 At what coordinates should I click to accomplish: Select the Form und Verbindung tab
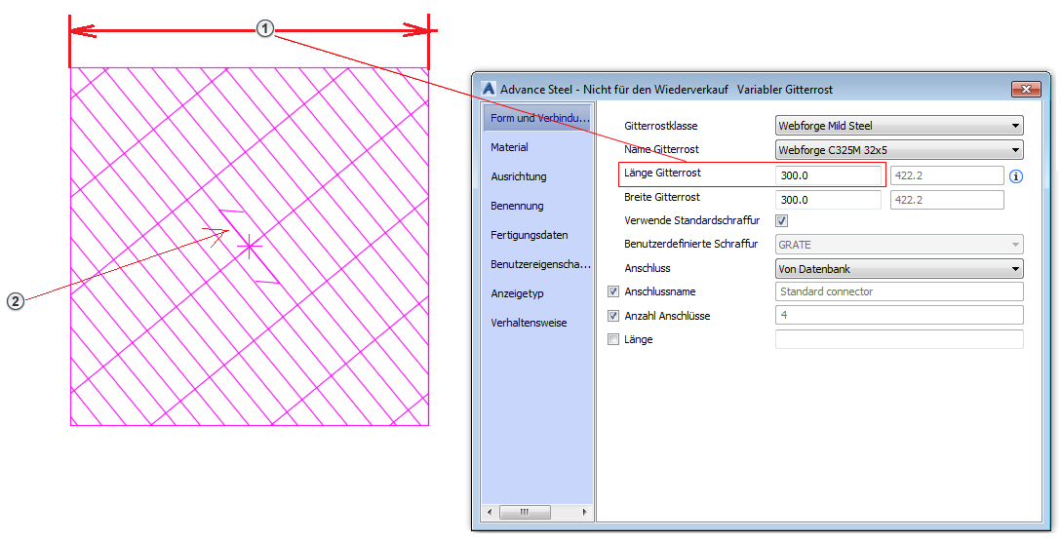coord(537,118)
